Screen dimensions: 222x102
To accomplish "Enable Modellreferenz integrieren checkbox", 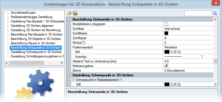I will pos(166,24).
